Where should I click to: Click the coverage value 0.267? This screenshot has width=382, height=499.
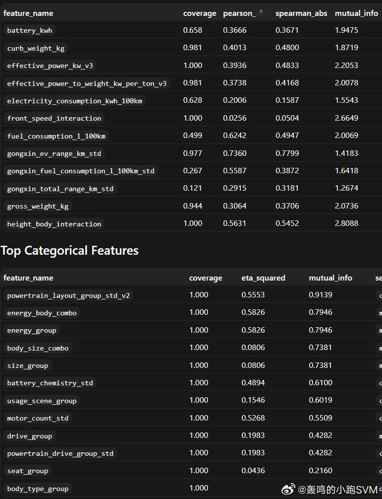193,171
